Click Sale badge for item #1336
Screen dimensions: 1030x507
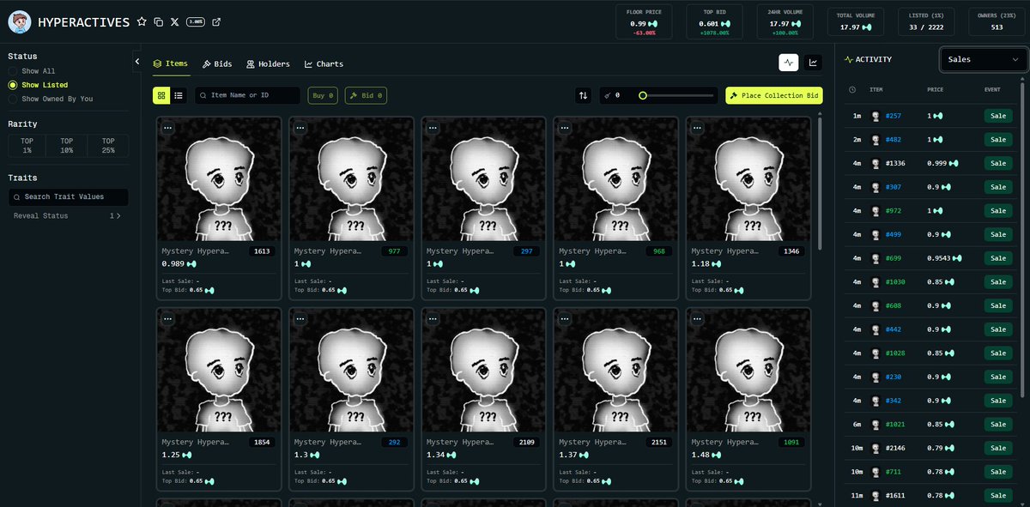pos(998,163)
